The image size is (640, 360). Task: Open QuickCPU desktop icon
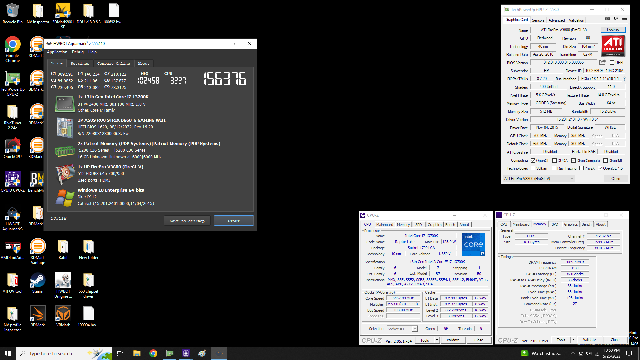13,148
